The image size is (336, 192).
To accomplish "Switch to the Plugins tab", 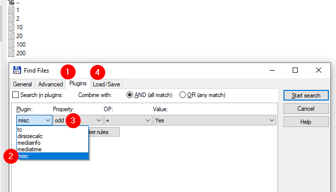I will click(x=78, y=83).
